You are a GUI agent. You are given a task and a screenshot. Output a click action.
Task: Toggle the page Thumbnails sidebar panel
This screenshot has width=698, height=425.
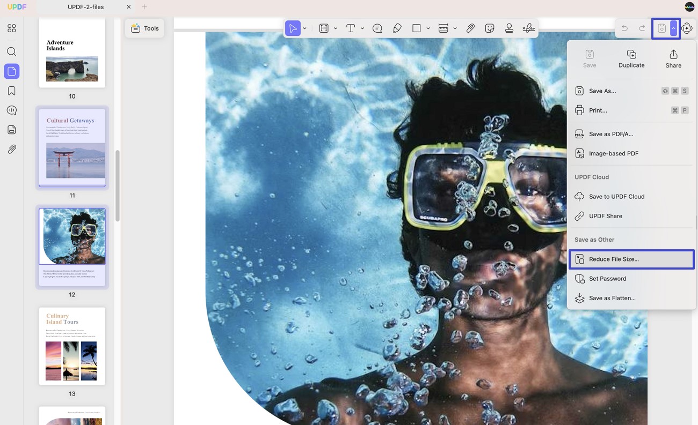point(11,71)
